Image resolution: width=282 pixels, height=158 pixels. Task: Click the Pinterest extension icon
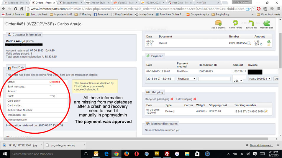(259, 9)
